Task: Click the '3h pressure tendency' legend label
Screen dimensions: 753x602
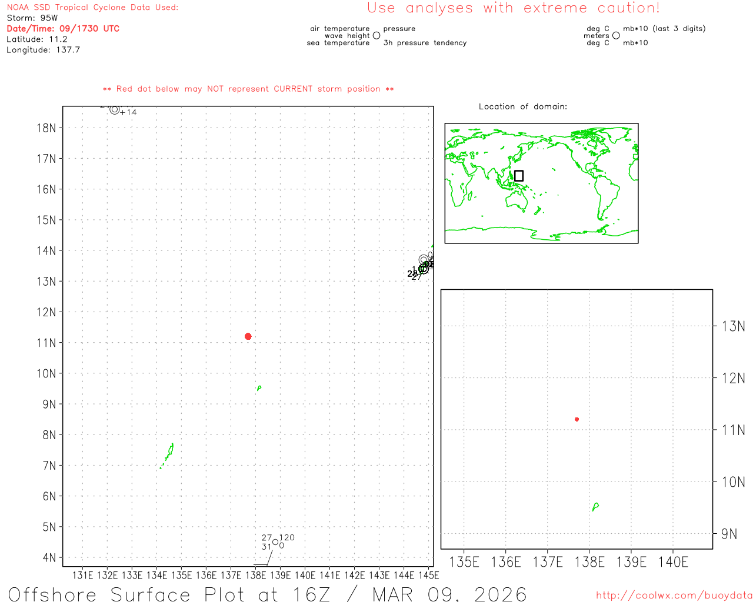Action: [x=425, y=43]
